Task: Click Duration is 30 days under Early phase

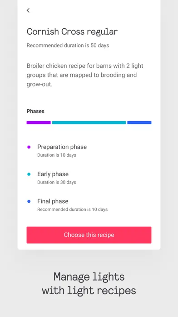Action: (x=57, y=182)
